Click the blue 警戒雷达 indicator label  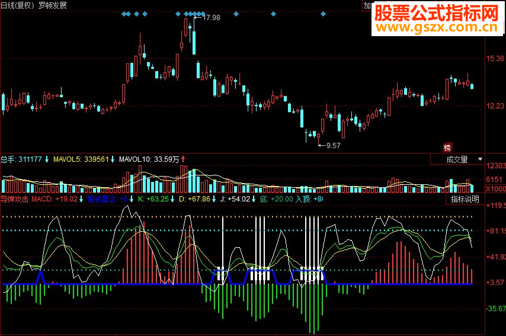(x=102, y=199)
